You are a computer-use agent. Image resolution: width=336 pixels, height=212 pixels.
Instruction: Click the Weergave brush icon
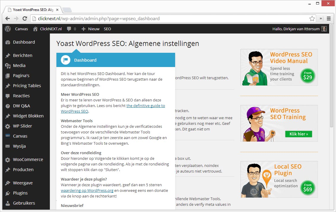click(x=8, y=183)
